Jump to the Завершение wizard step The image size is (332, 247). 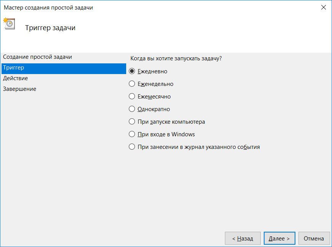(19, 89)
